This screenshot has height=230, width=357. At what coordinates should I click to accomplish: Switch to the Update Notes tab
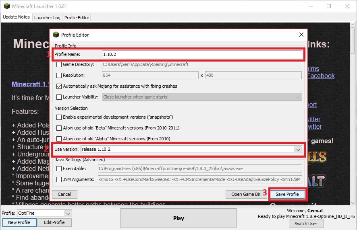click(16, 17)
